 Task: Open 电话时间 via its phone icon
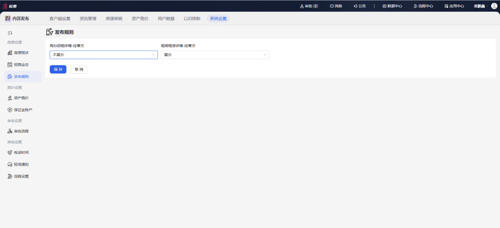[10, 152]
